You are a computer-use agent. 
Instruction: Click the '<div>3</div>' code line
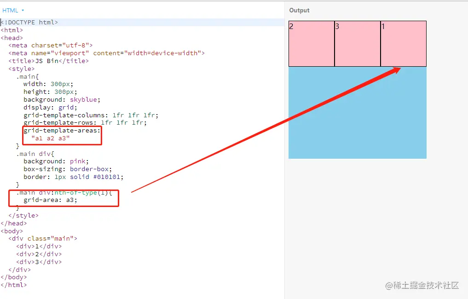tap(39, 262)
